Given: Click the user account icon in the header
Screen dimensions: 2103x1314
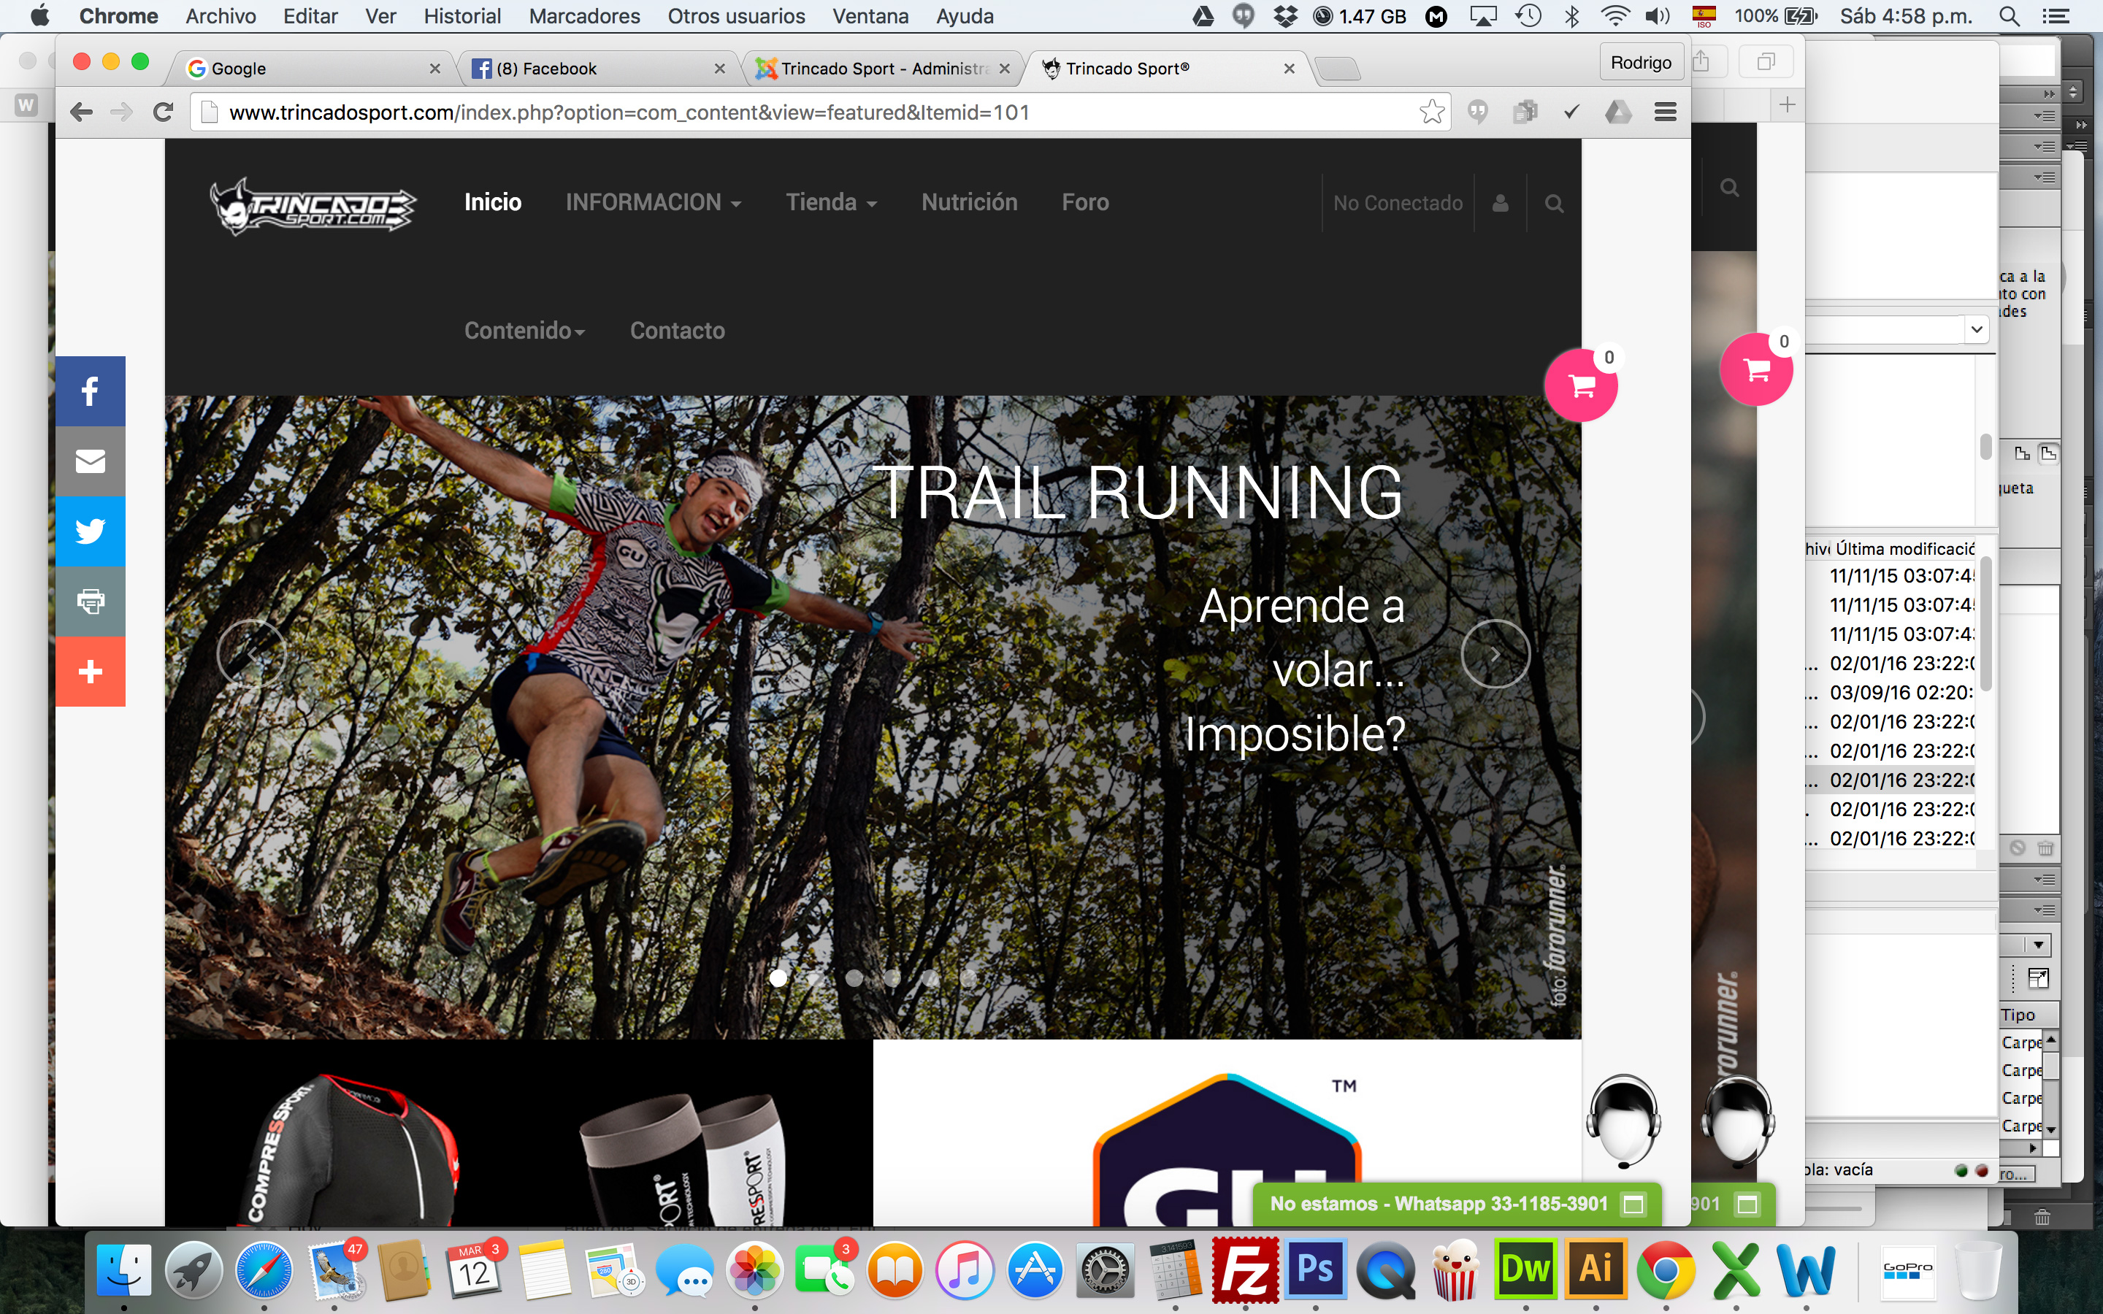Looking at the screenshot, I should click(x=1500, y=204).
